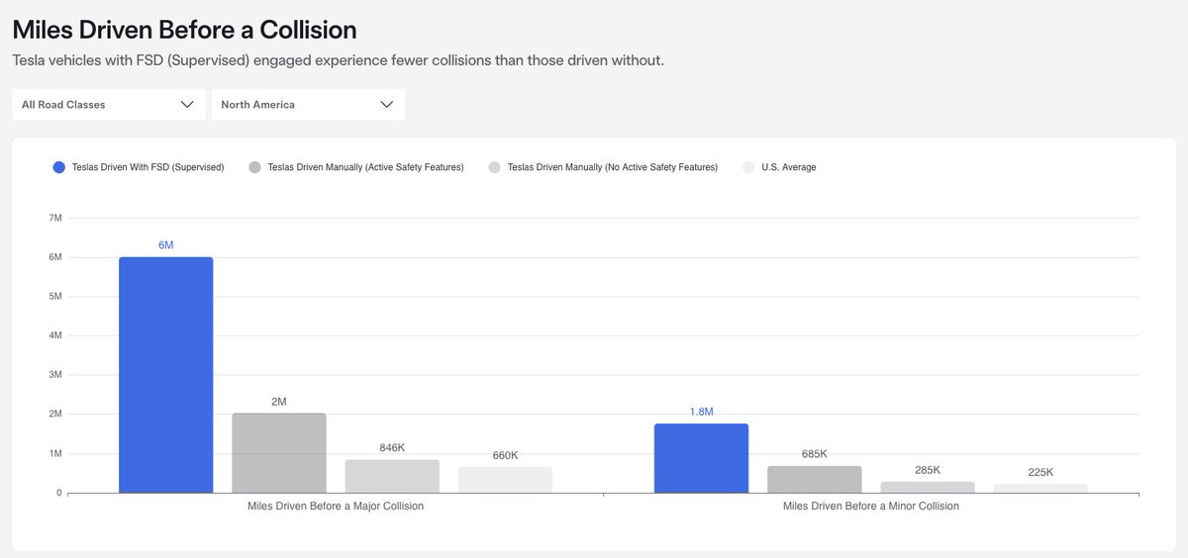Click the 6M value label

pos(166,244)
